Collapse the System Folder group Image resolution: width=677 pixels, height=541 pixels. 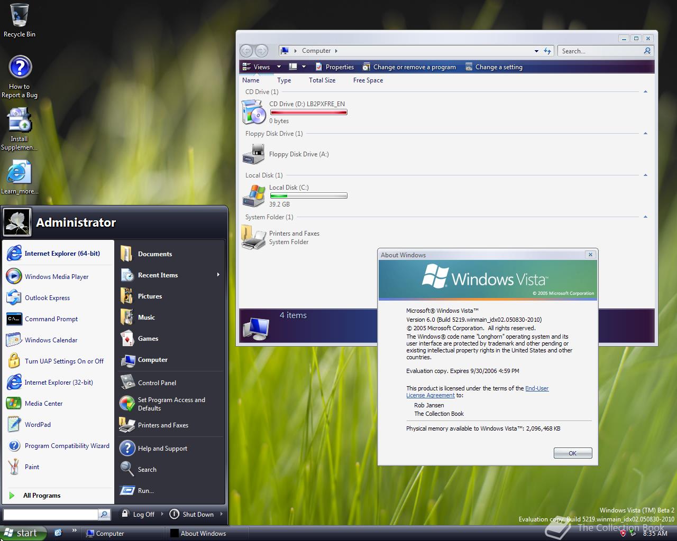[x=645, y=217]
